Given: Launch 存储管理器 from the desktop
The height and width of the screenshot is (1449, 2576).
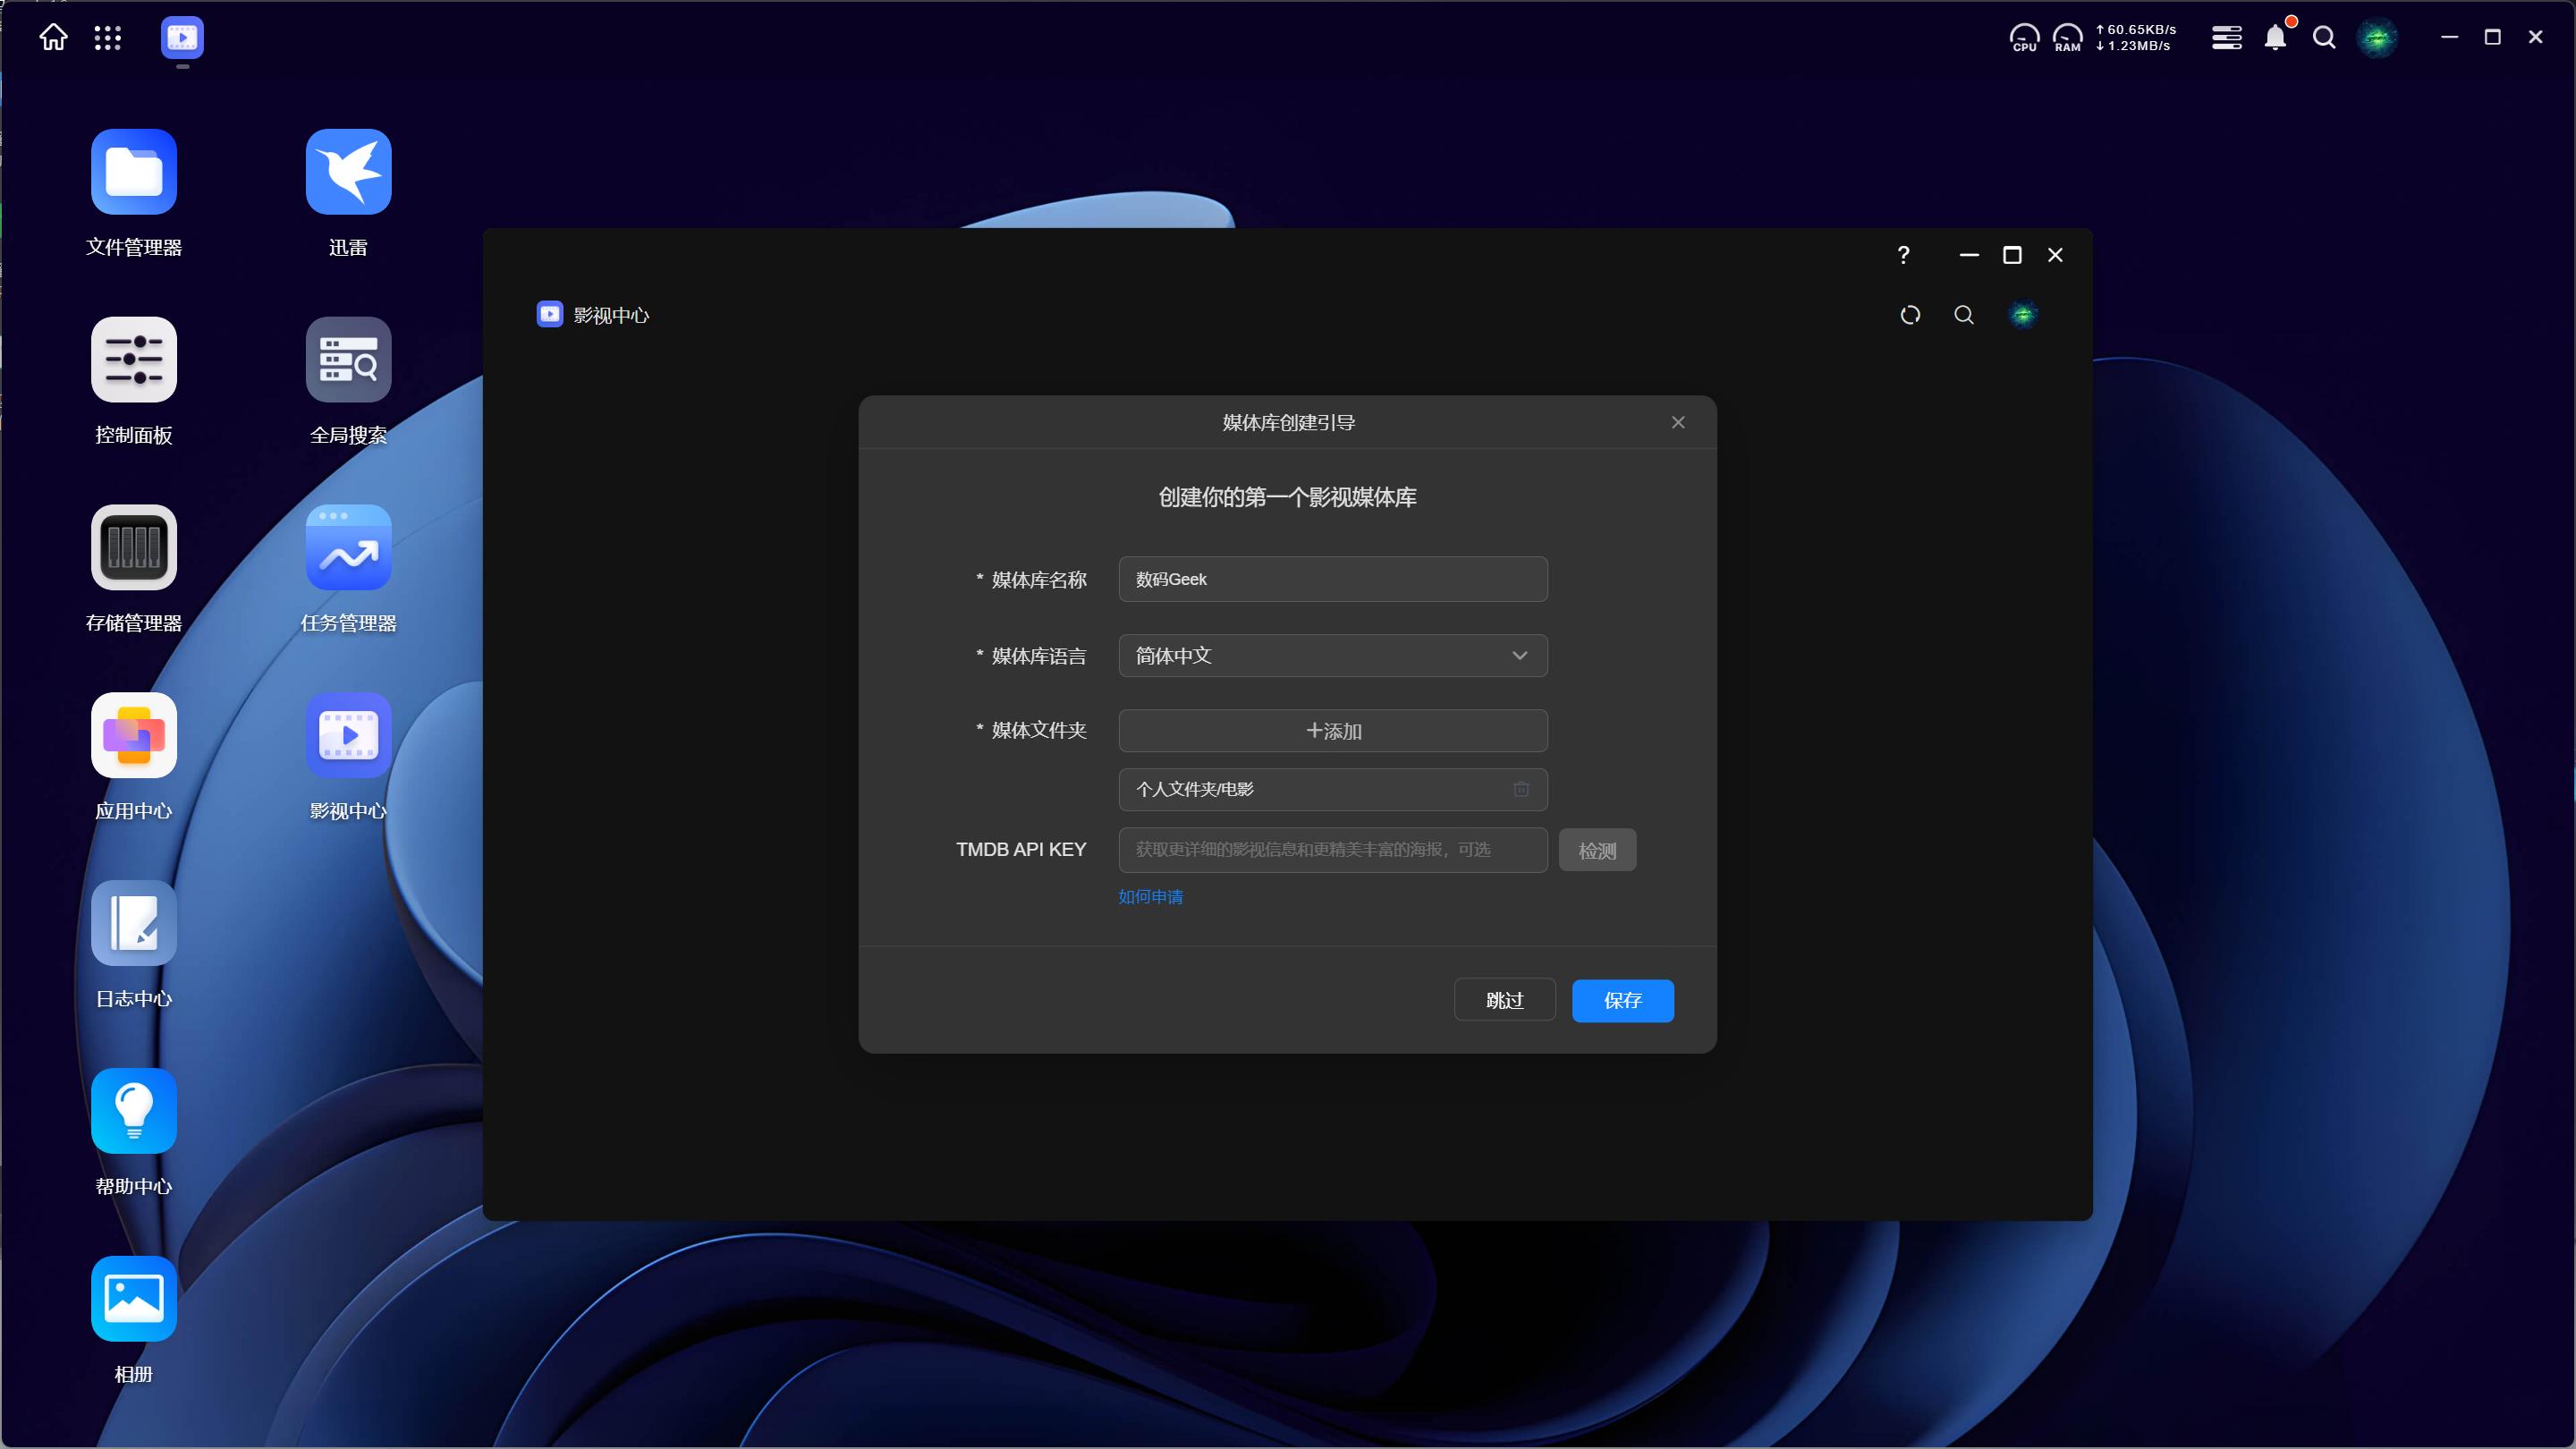Looking at the screenshot, I should click(x=134, y=548).
